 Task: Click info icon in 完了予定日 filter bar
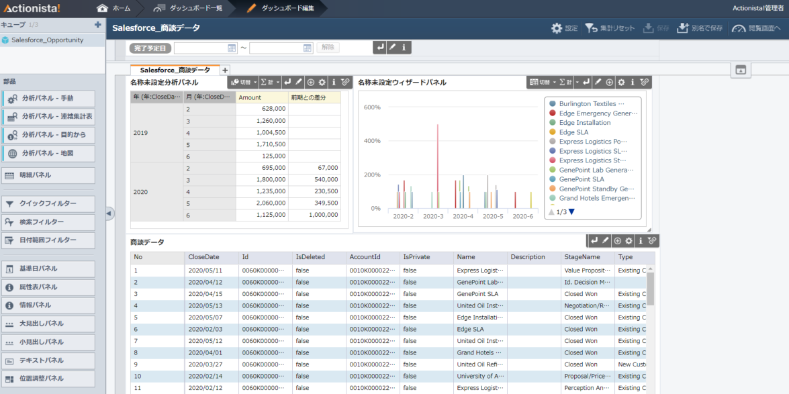click(404, 47)
